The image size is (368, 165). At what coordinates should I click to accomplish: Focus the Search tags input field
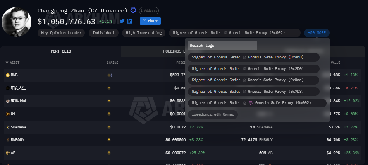point(222,46)
